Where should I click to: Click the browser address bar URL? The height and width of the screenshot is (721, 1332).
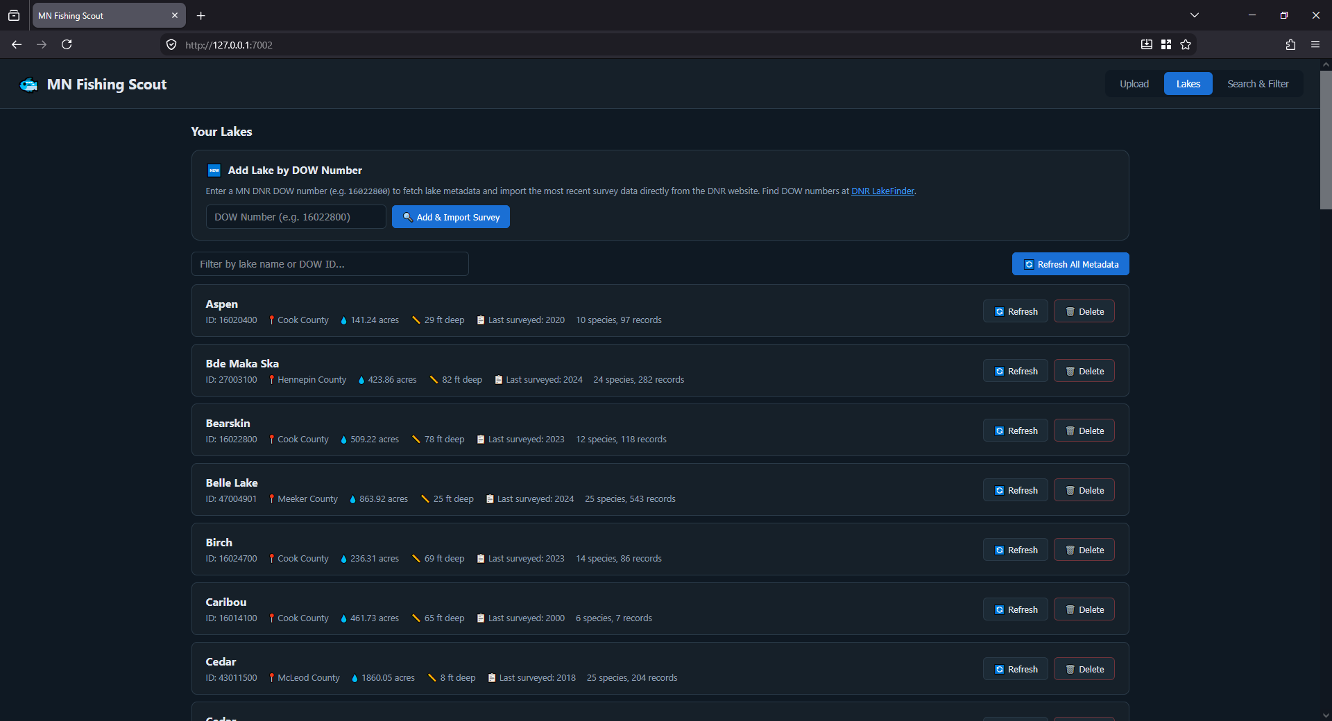point(229,45)
